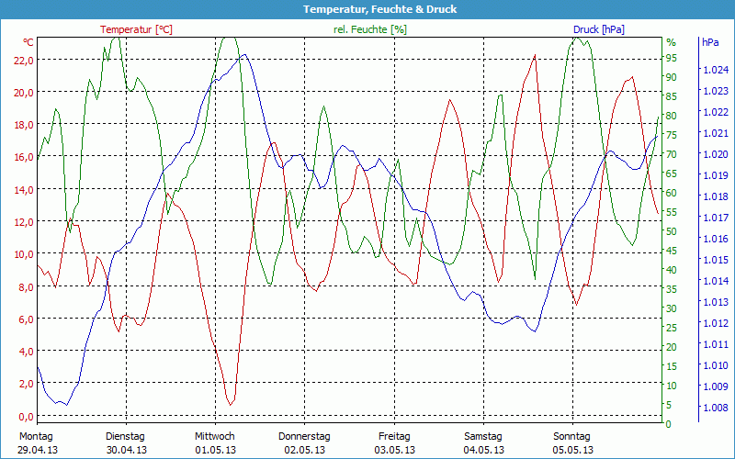The image size is (735, 459).
Task: Click the '65' humidity axis value
Action: (x=672, y=174)
